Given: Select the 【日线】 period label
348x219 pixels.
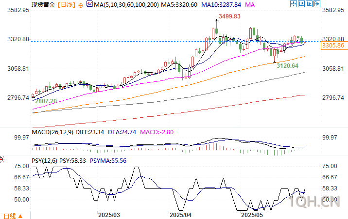Looking at the screenshot, I should (67, 5).
